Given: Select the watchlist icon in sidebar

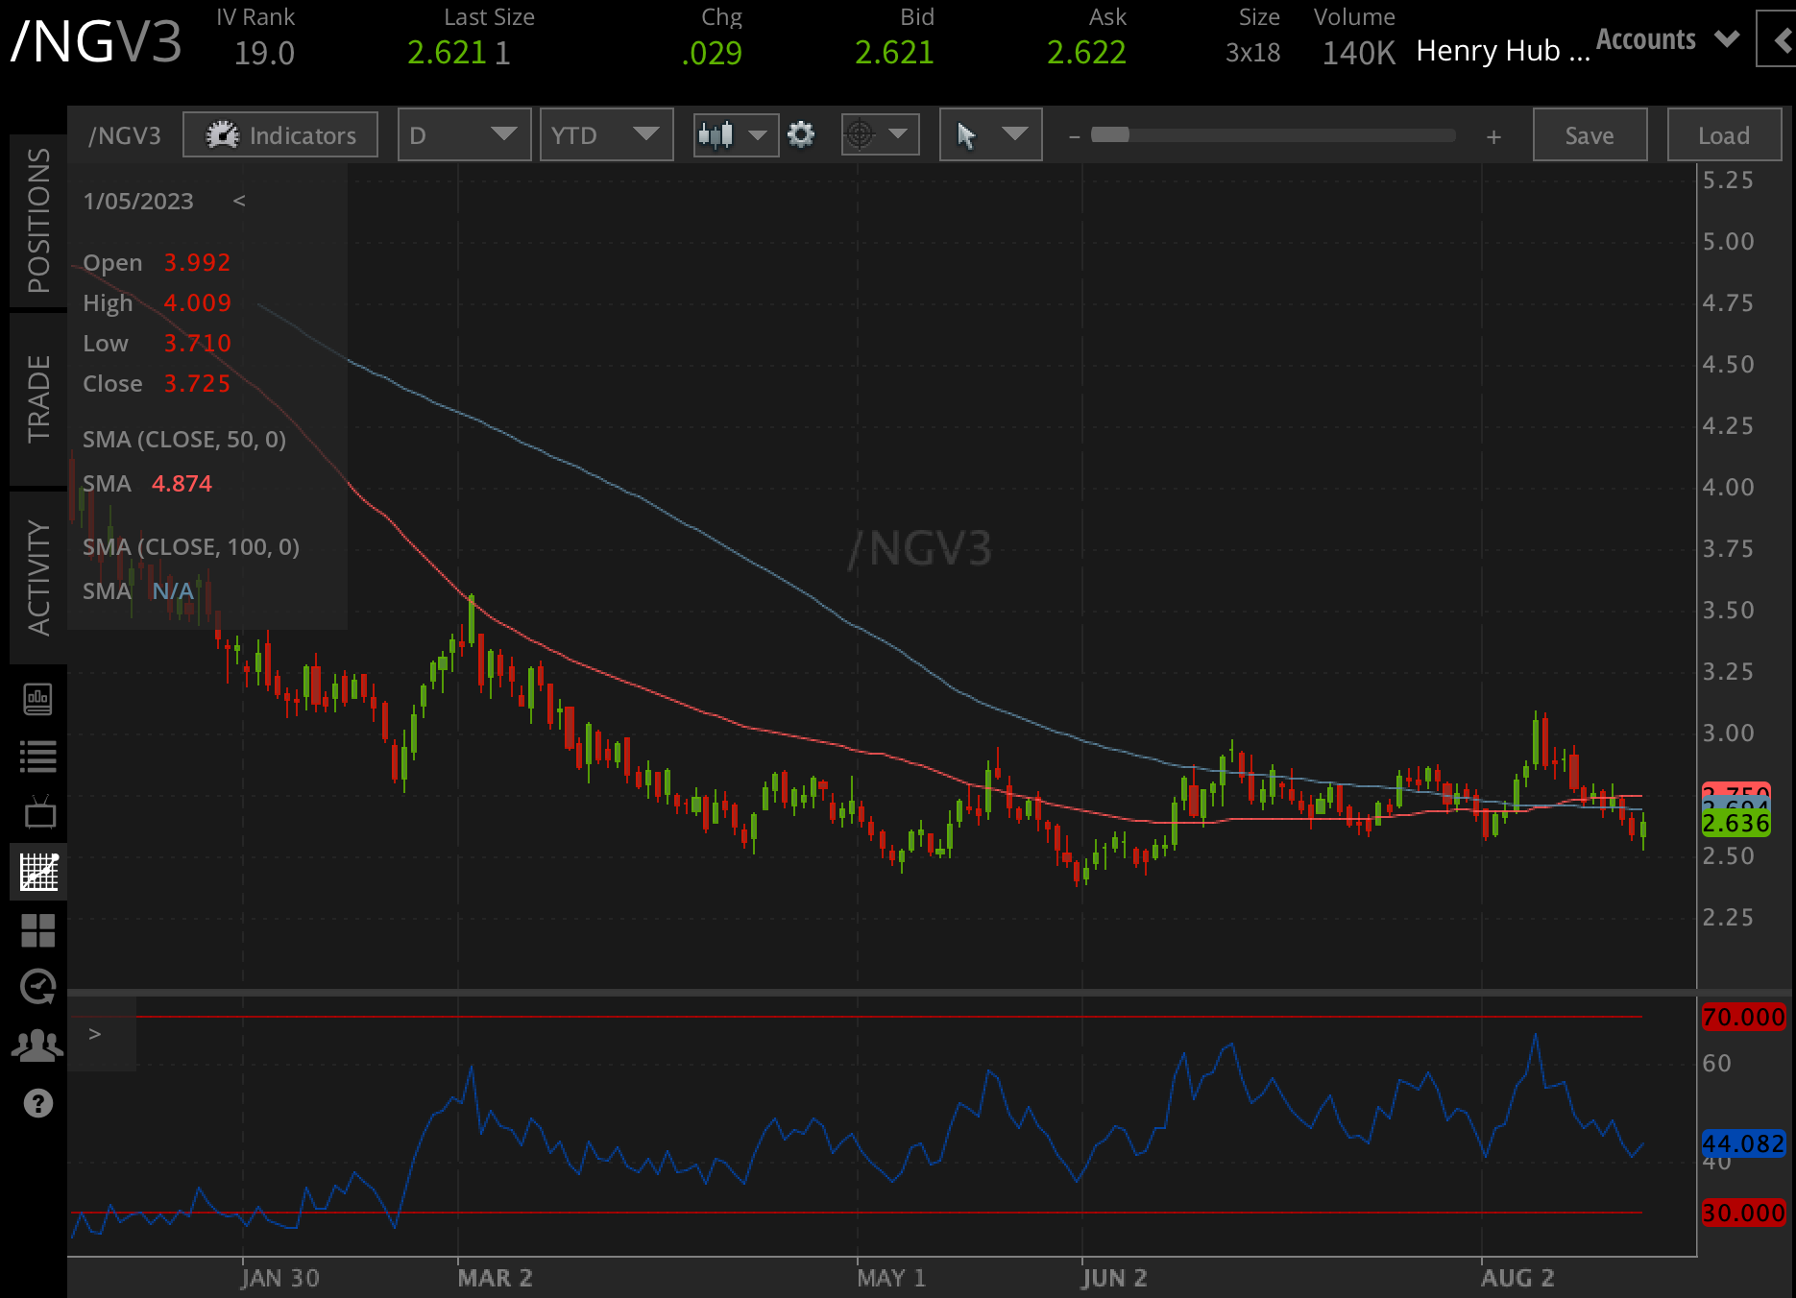Looking at the screenshot, I should pos(38,755).
